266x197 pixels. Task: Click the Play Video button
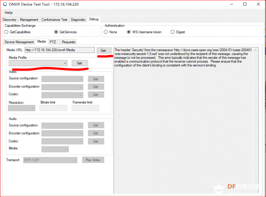(x=93, y=160)
